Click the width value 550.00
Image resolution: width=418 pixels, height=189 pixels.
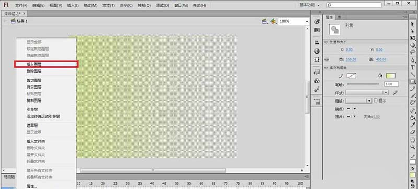click(351, 60)
